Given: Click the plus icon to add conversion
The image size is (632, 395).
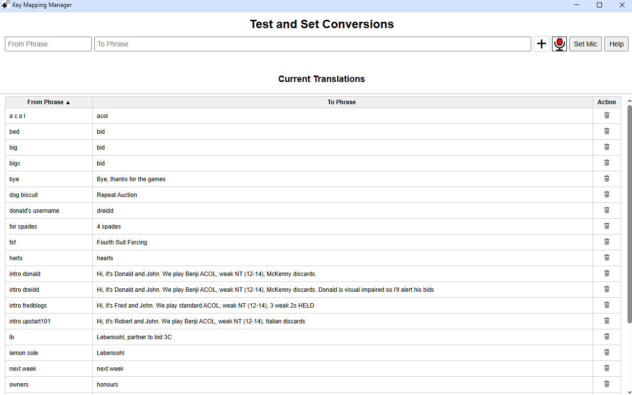Looking at the screenshot, I should click(542, 44).
